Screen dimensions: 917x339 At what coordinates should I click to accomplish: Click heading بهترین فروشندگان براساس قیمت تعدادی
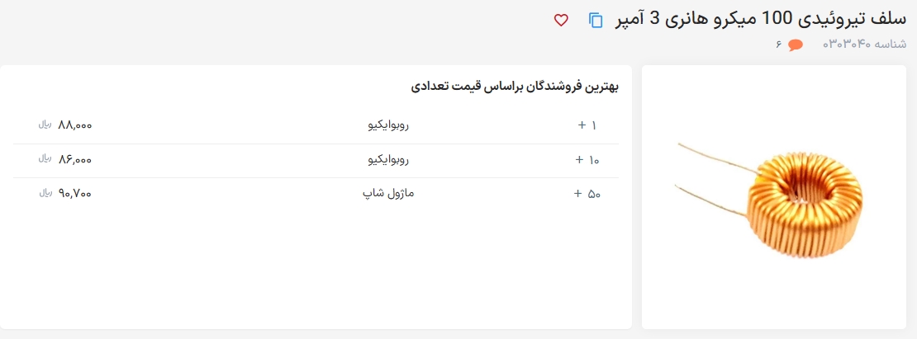[515, 87]
